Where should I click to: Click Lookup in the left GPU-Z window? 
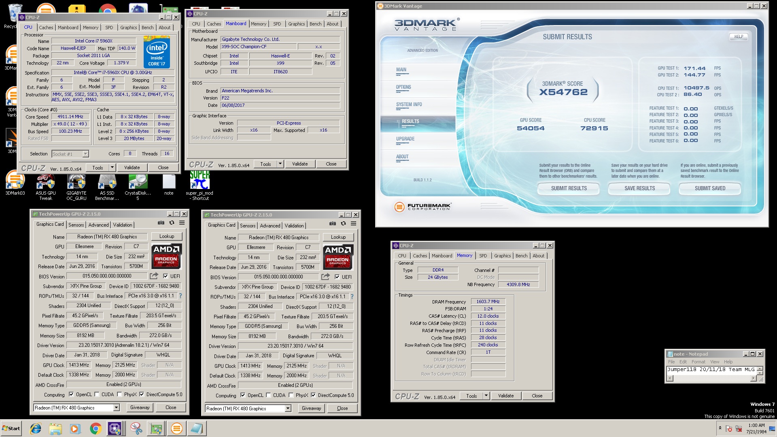click(x=167, y=236)
